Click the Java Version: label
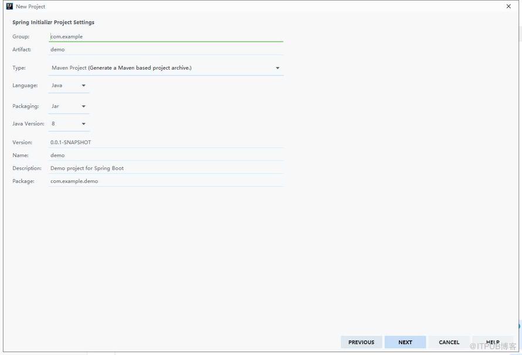 pos(28,124)
